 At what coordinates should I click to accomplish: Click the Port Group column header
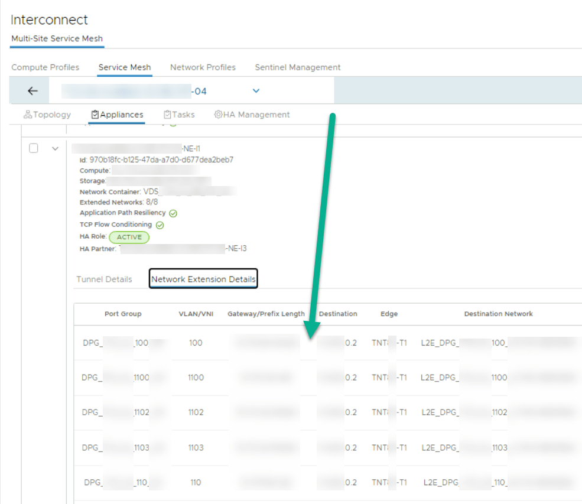point(123,314)
